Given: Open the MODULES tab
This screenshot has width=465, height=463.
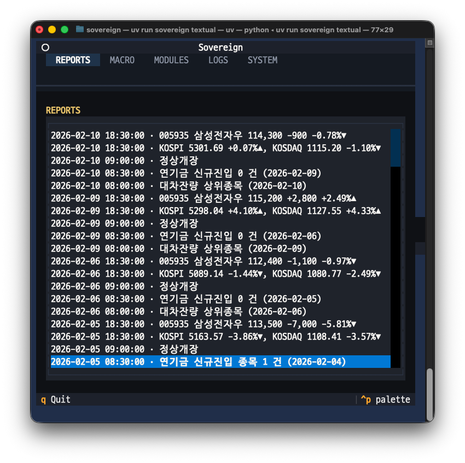Looking at the screenshot, I should [x=171, y=60].
